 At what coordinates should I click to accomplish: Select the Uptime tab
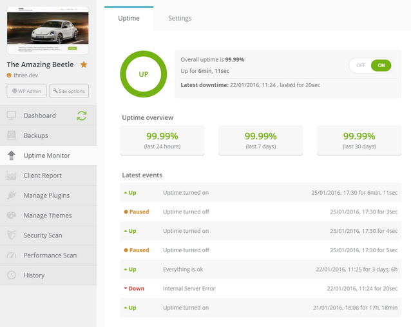click(x=129, y=18)
